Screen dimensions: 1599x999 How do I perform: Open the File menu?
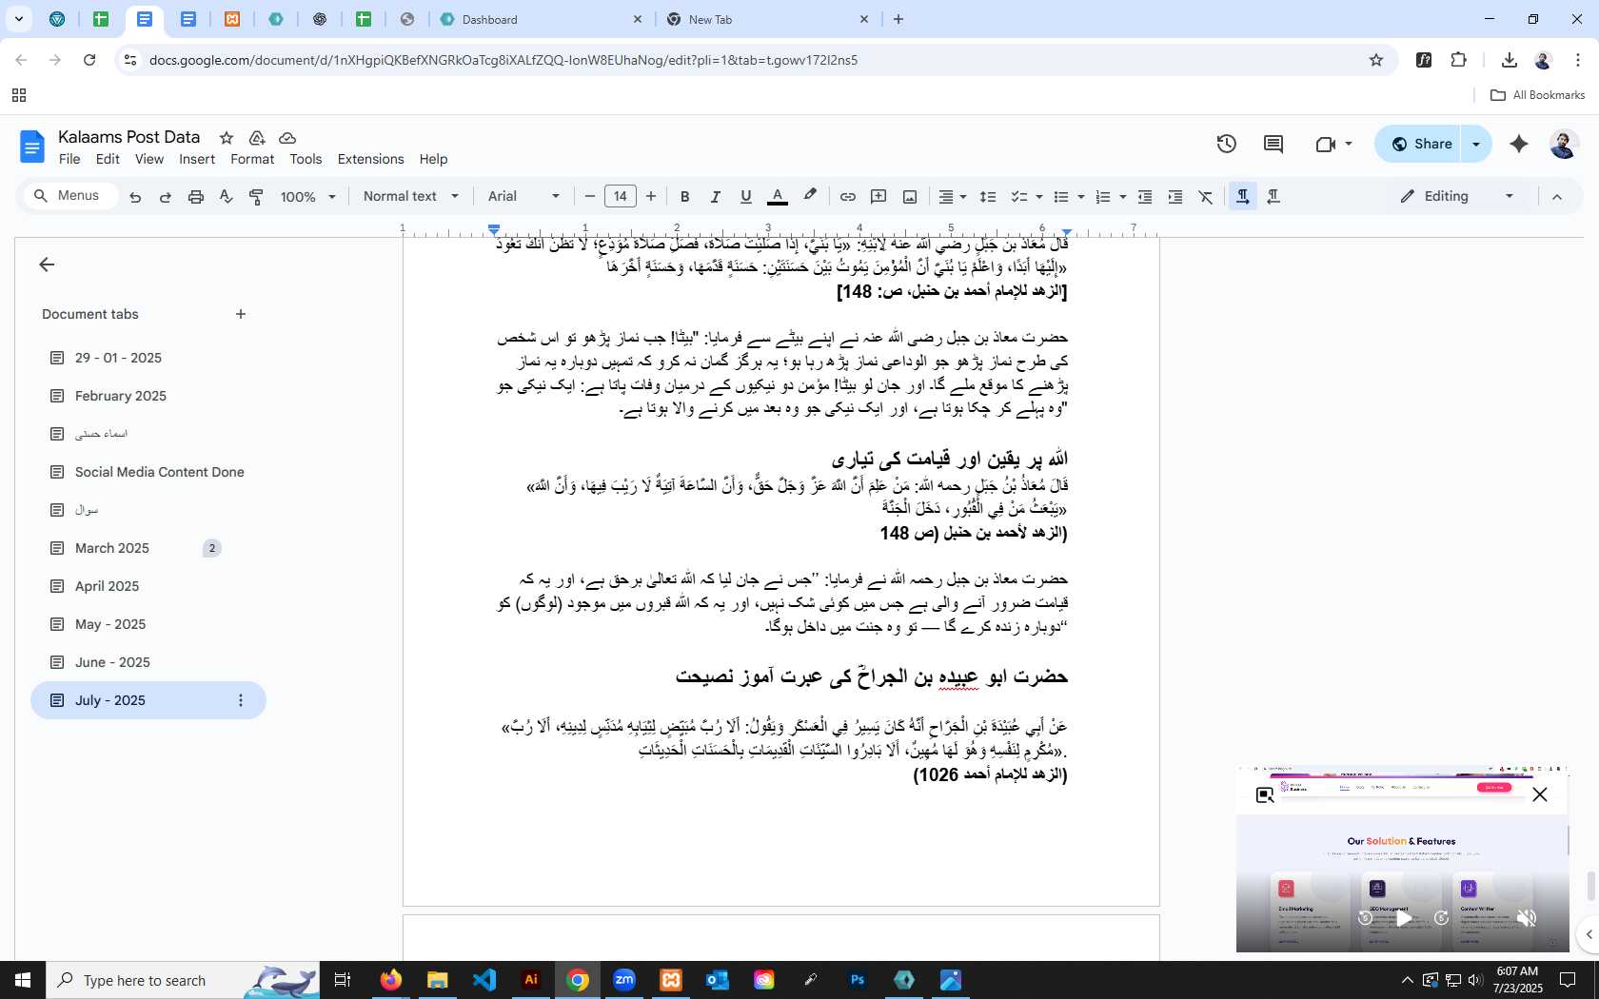(x=69, y=159)
